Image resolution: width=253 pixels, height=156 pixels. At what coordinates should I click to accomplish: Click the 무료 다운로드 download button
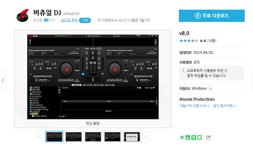click(212, 15)
